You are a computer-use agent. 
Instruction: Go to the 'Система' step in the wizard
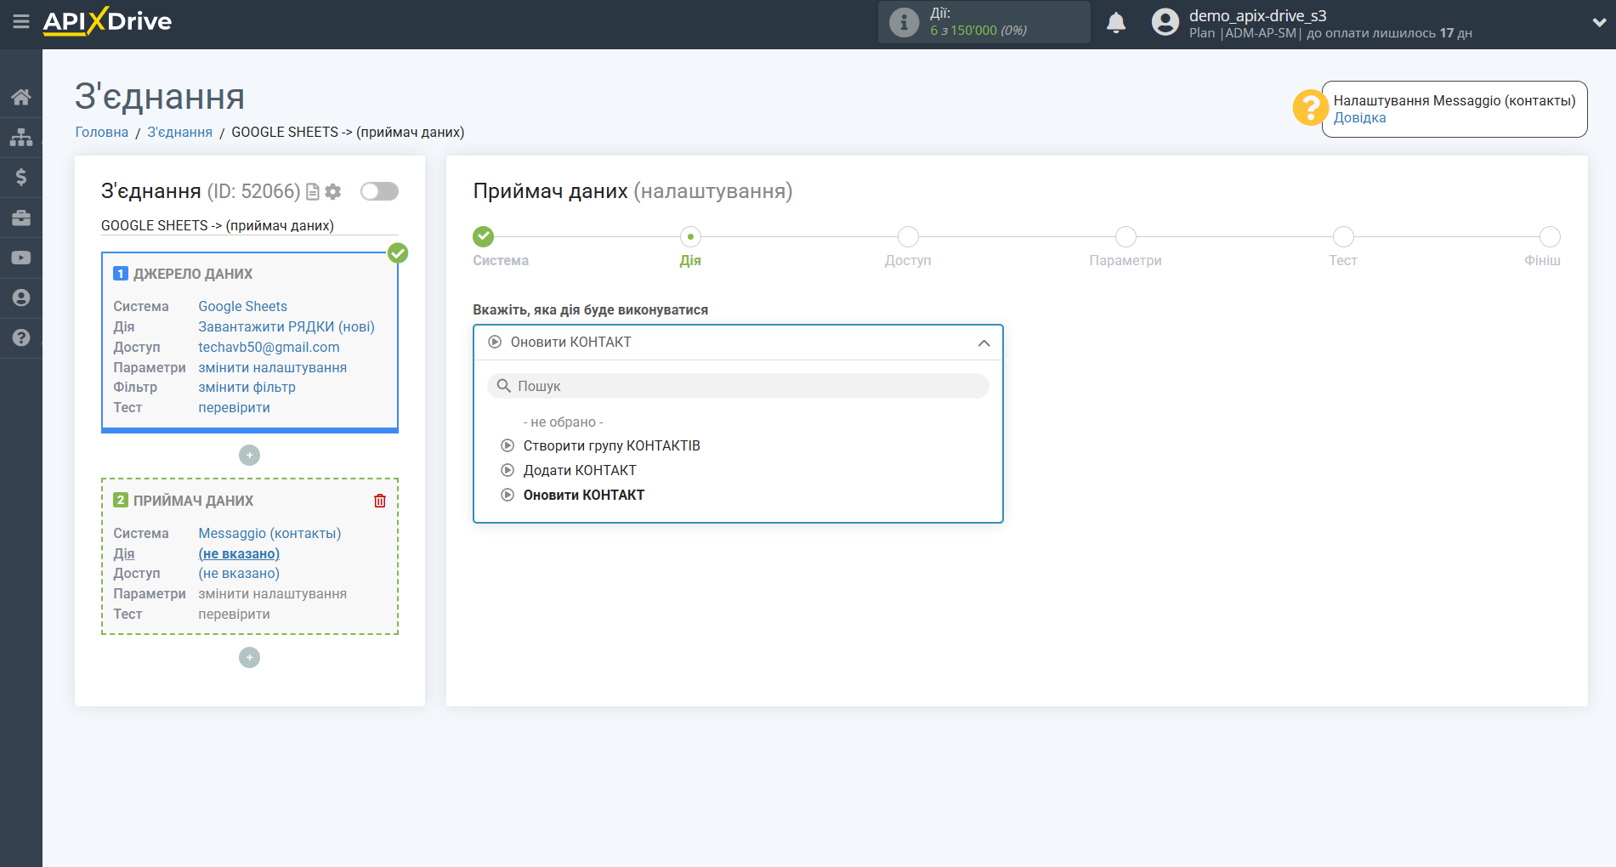[x=484, y=237]
